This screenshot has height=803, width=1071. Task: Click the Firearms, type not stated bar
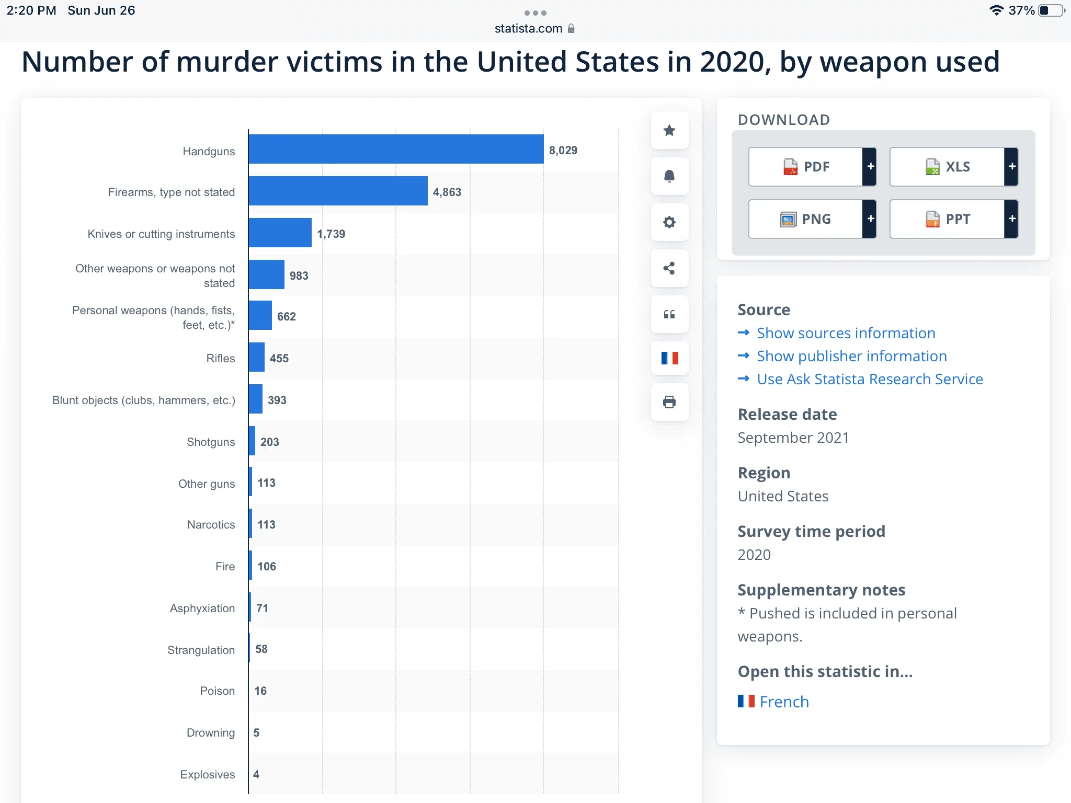pyautogui.click(x=338, y=191)
